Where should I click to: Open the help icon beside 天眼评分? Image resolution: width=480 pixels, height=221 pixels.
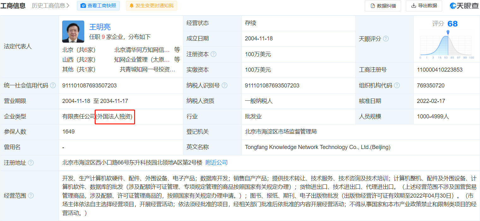point(385,39)
